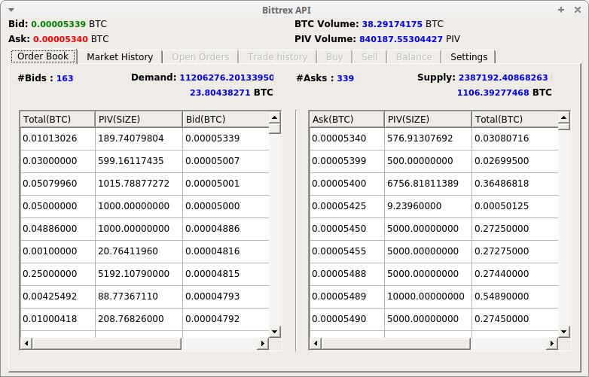Click asks table horizontal scrollbar thumb
The width and height of the screenshot is (589, 377).
coord(396,343)
